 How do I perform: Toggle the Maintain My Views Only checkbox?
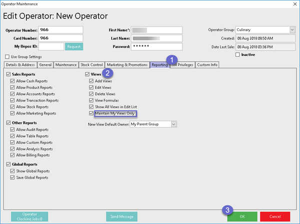tap(91, 114)
